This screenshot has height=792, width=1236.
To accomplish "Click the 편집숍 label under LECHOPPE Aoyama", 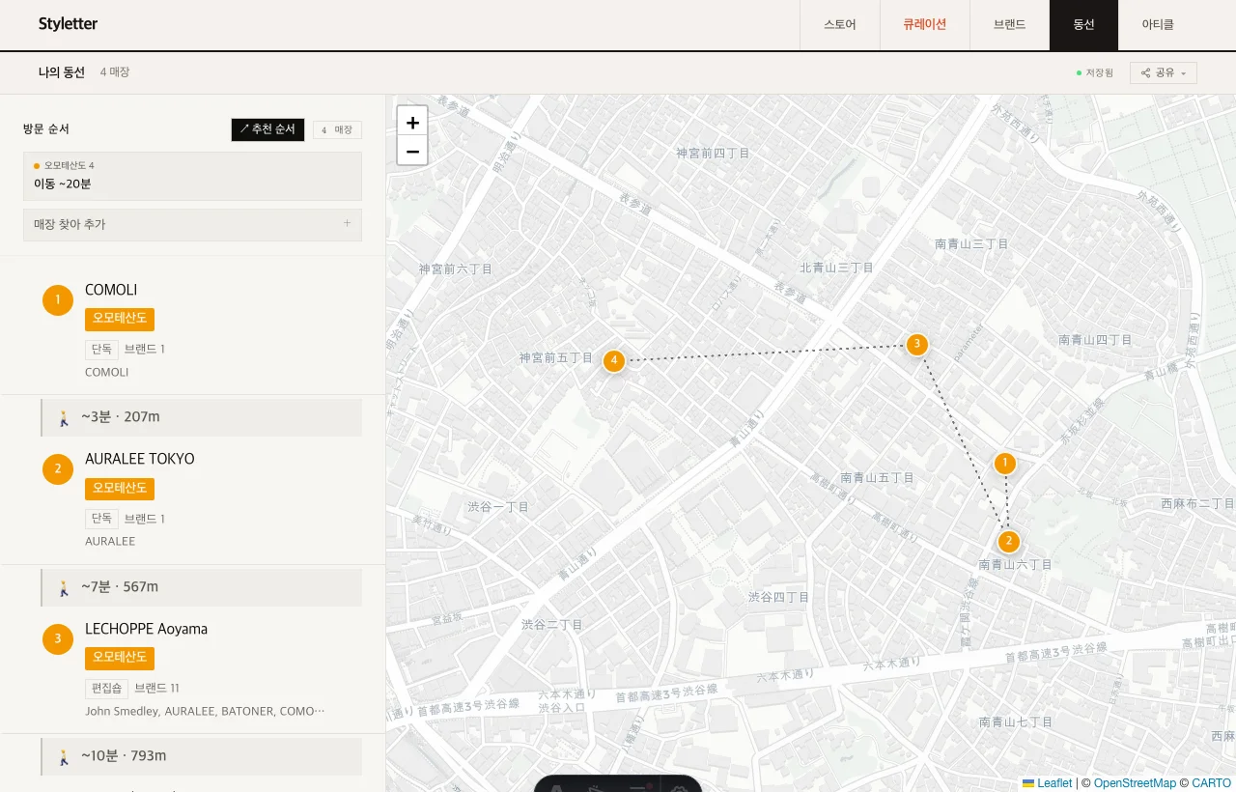I will point(106,688).
